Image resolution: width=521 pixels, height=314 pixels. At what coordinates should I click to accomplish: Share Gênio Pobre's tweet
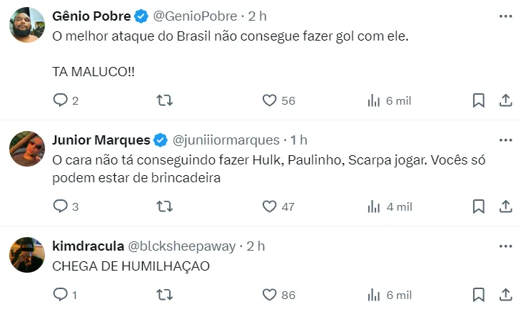pos(505,101)
